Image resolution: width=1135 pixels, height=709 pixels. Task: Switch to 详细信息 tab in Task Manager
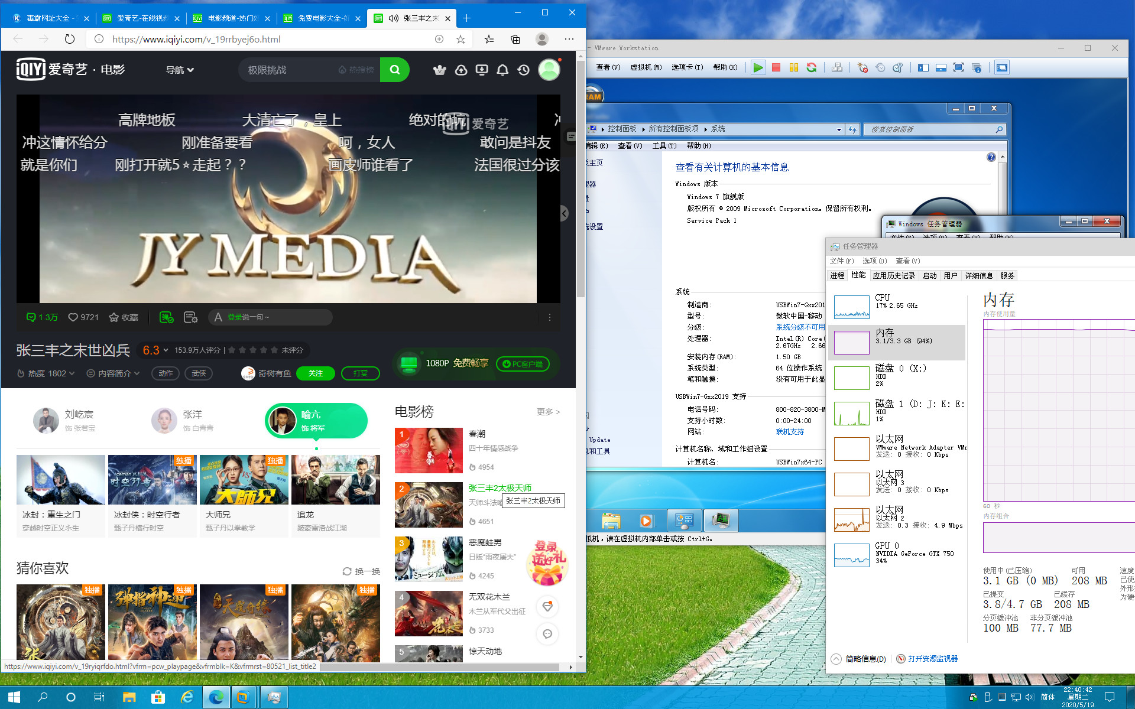tap(979, 275)
